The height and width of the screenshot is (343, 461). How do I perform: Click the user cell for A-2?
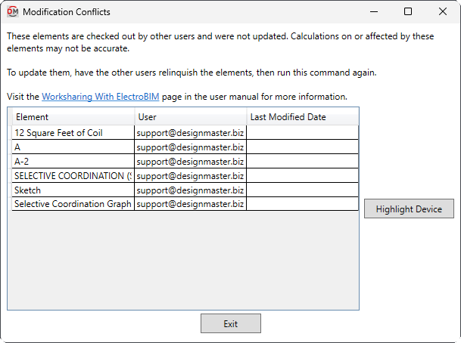190,162
